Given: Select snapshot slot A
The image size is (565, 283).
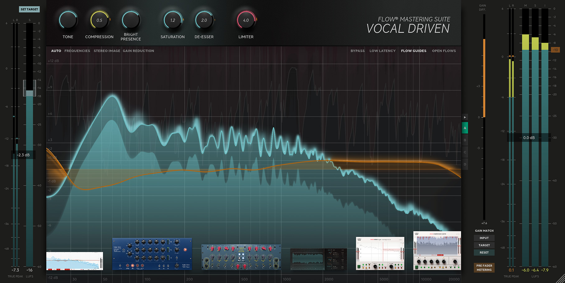Looking at the screenshot, I should point(465,128).
